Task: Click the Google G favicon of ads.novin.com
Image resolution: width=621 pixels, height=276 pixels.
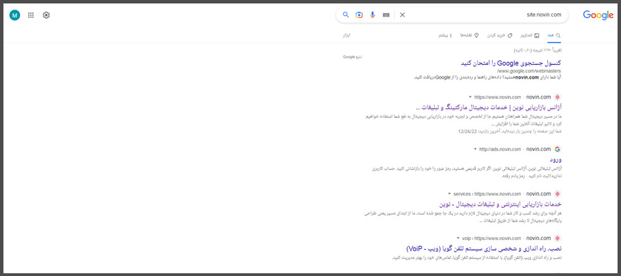Action: pos(558,149)
